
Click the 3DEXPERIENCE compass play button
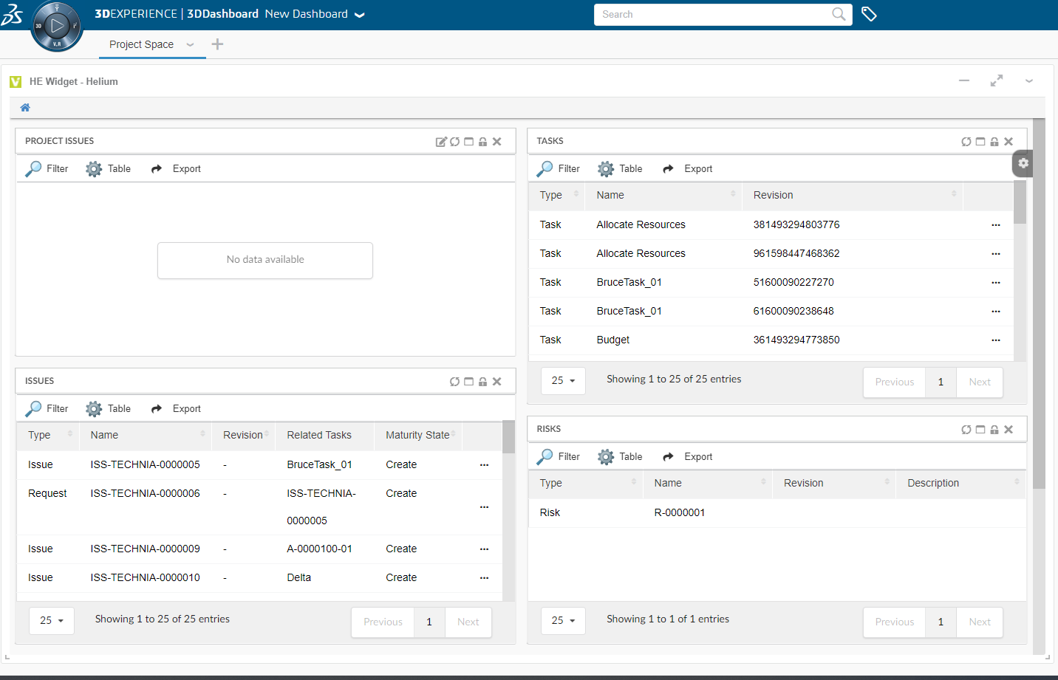click(x=57, y=26)
